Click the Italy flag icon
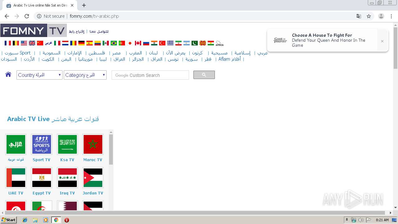 pyautogui.click(x=57, y=43)
